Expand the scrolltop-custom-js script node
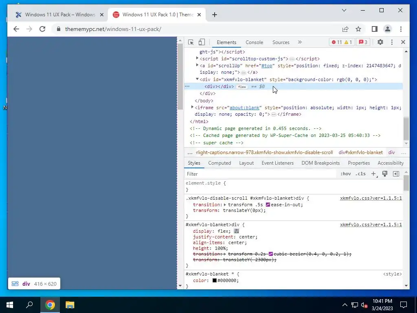 pos(198,58)
